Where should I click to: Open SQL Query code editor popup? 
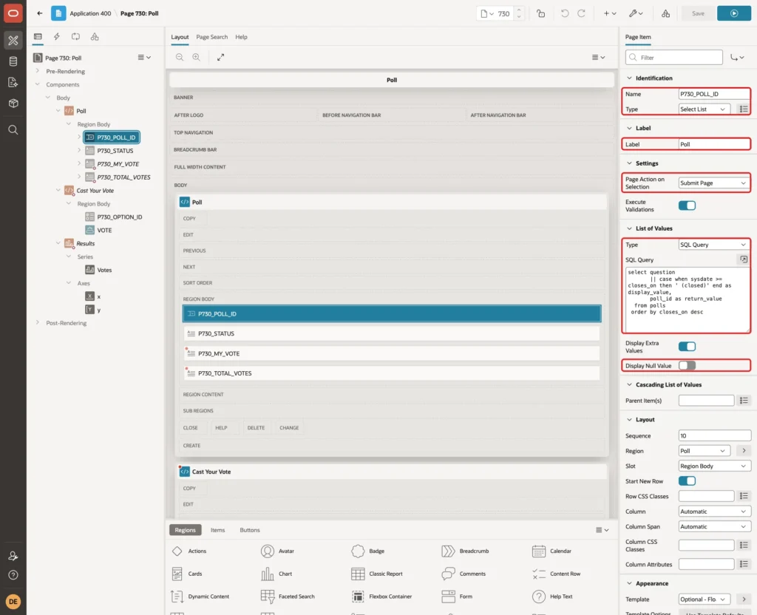point(744,259)
